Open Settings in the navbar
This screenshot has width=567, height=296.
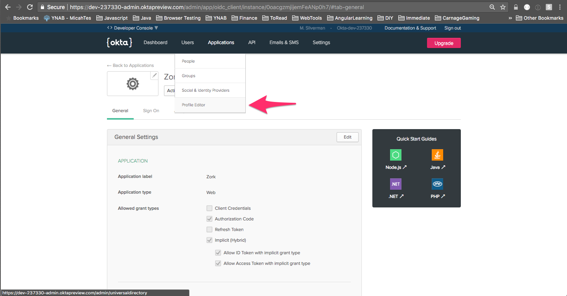tap(321, 43)
